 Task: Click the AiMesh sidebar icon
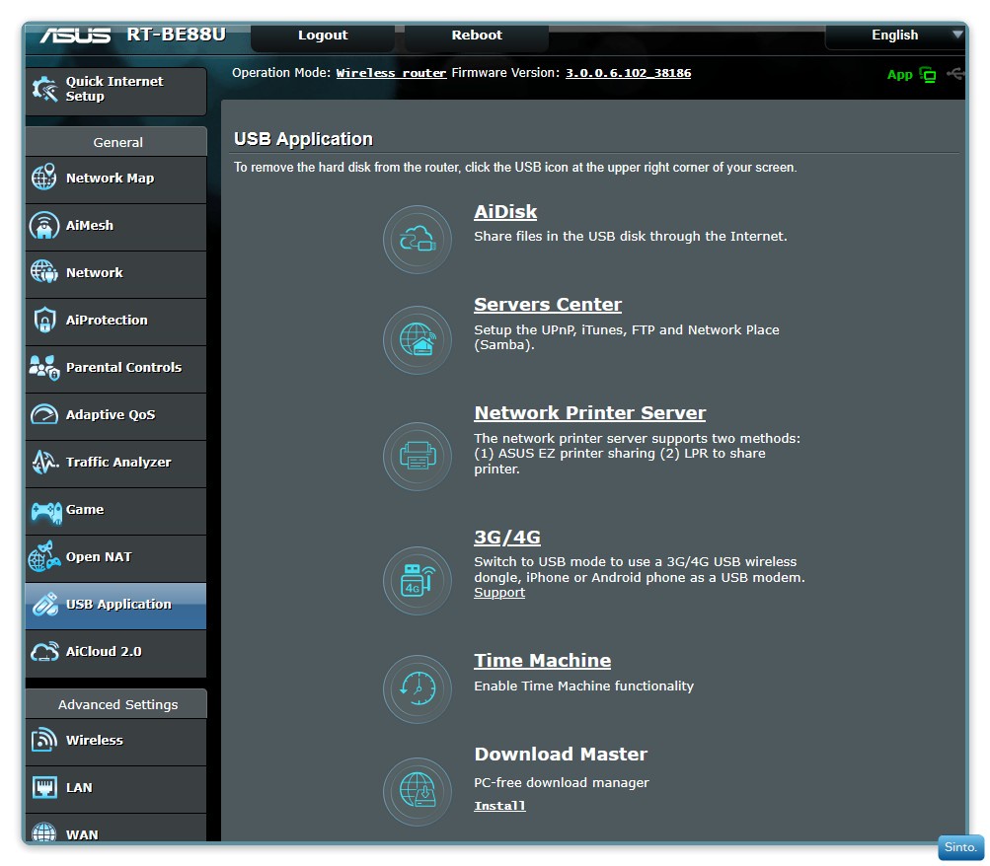tap(44, 225)
